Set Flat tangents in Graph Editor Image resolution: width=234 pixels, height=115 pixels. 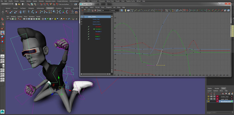(146, 10)
